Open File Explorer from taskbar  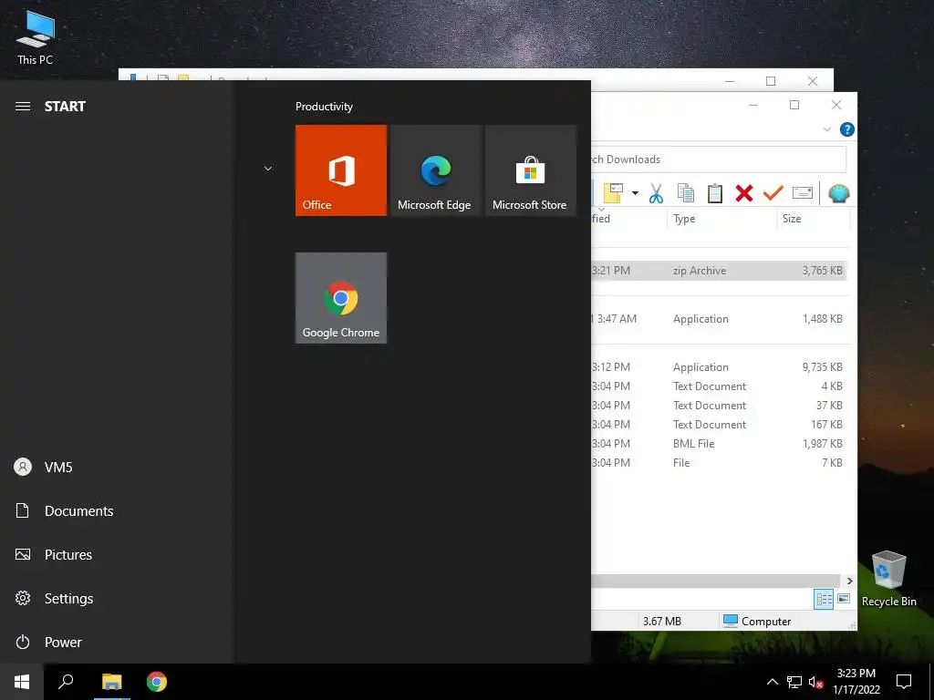pyautogui.click(x=111, y=682)
